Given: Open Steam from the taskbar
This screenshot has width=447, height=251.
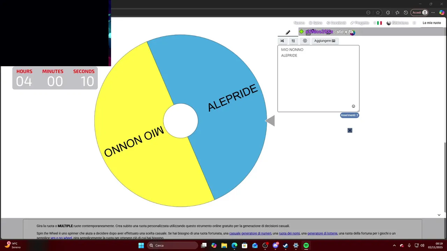Looking at the screenshot, I should pos(286,245).
